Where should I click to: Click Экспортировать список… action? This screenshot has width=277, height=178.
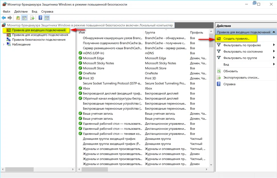click(x=241, y=77)
